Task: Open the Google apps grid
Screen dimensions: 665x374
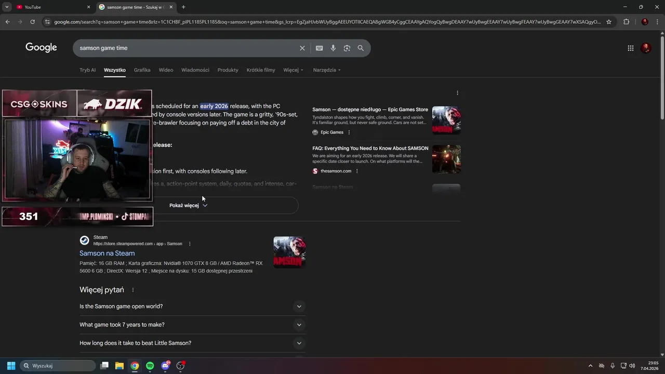Action: tap(631, 48)
